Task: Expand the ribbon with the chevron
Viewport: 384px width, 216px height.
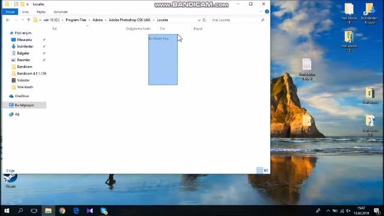Action: 260,11
